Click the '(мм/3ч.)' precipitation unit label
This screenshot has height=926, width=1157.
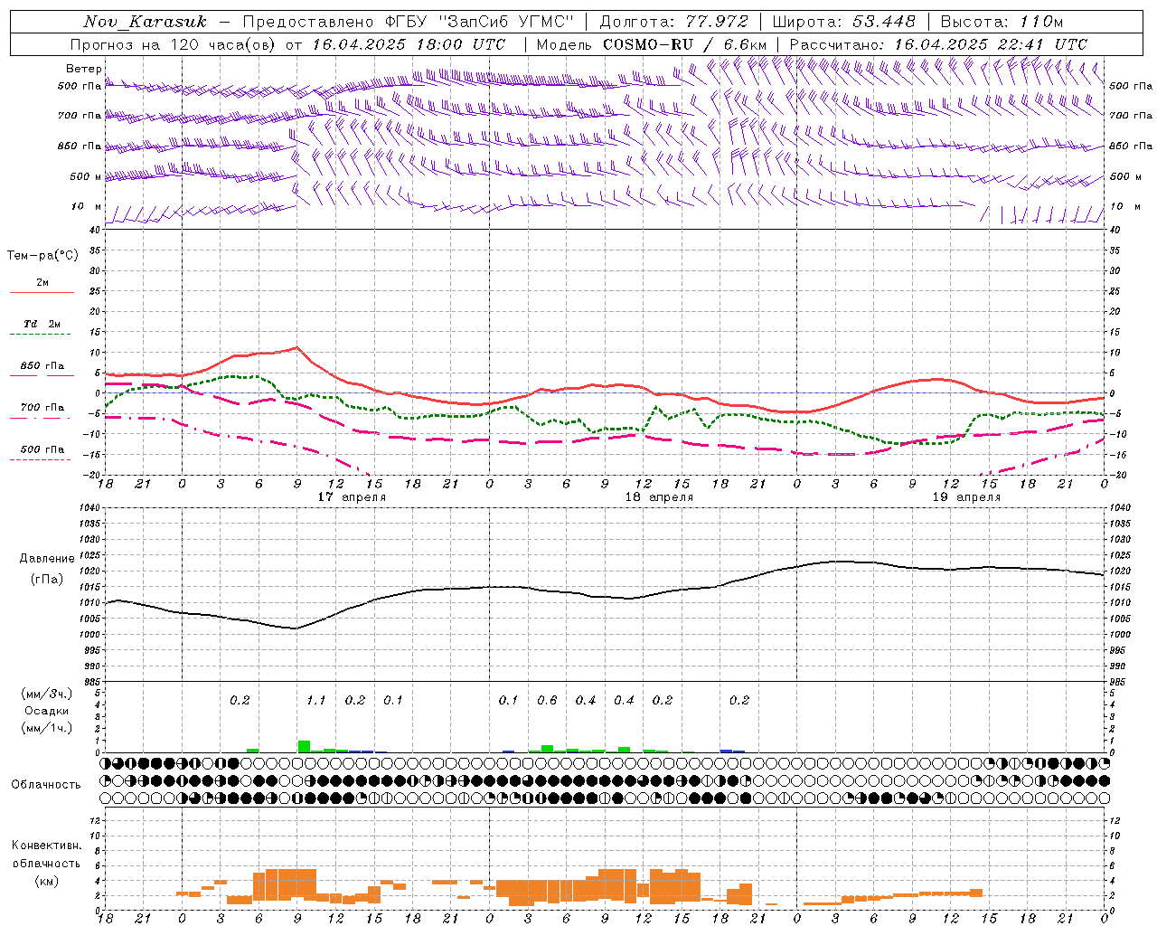click(x=47, y=694)
